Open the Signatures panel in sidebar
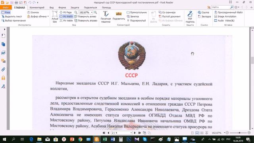The height and width of the screenshot is (143, 254). pos(3,87)
